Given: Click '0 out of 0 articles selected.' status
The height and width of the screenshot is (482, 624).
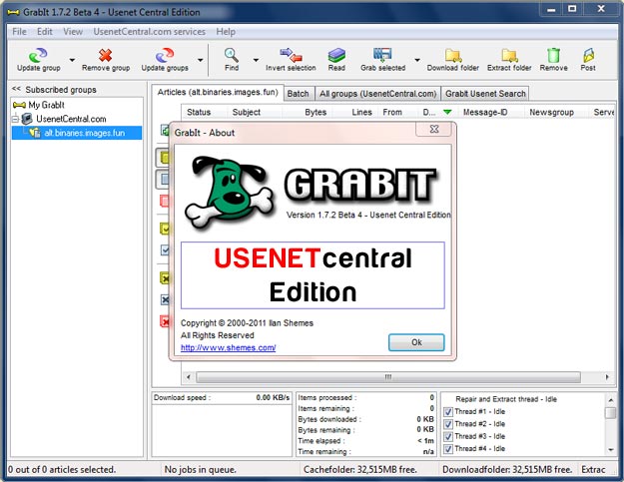Looking at the screenshot, I should coord(62,470).
